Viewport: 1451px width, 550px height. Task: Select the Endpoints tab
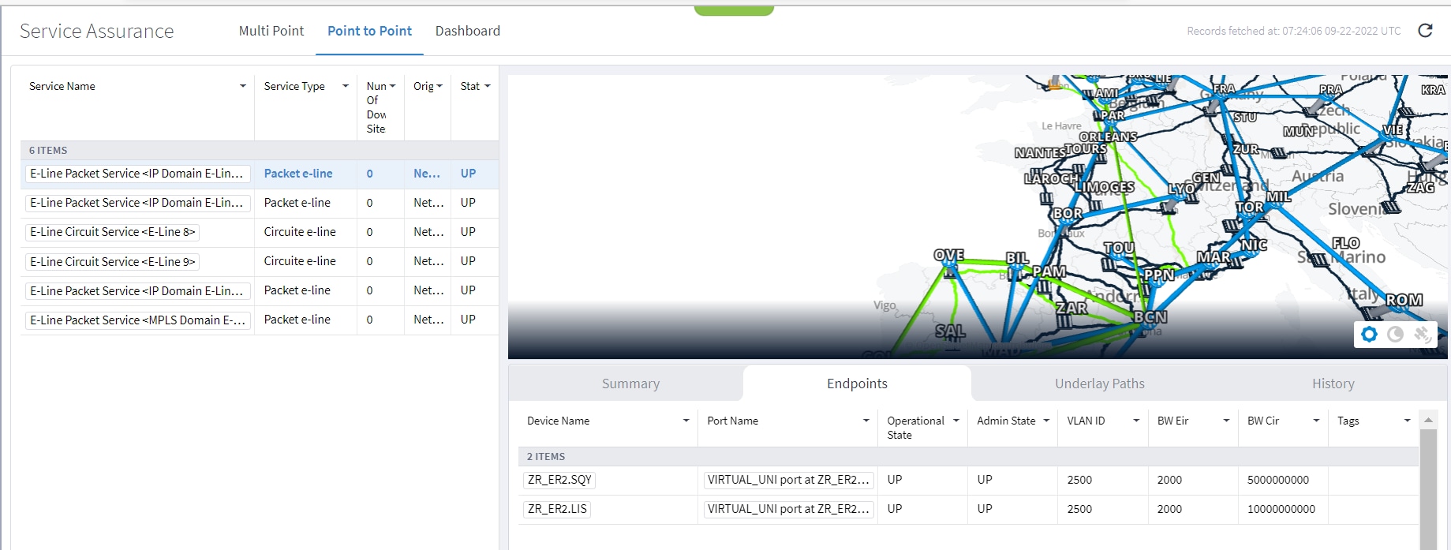tap(857, 384)
